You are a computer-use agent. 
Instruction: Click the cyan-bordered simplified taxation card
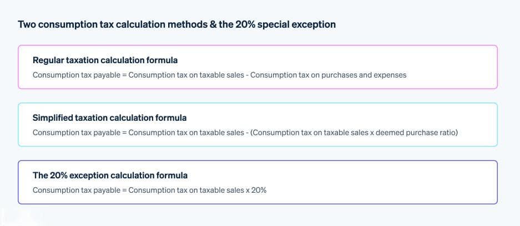point(258,125)
